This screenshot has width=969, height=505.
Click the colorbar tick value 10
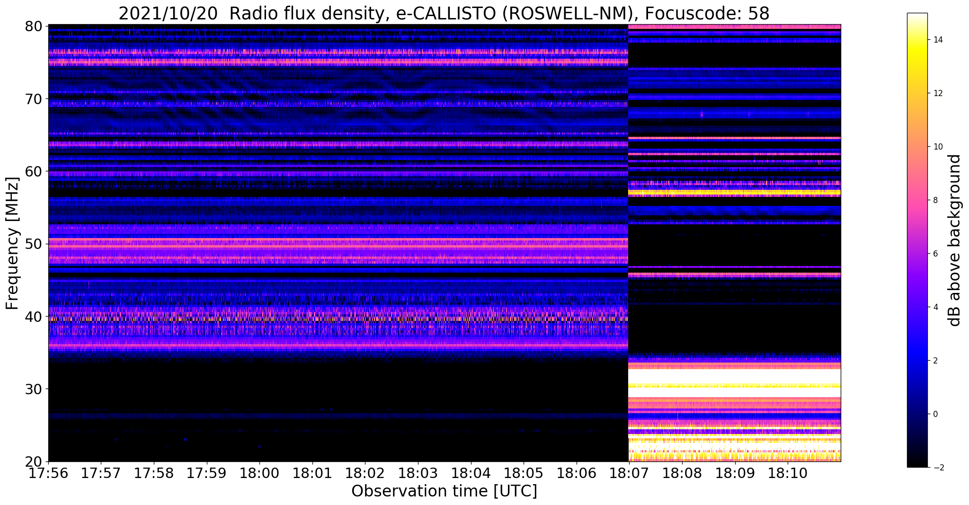click(937, 147)
